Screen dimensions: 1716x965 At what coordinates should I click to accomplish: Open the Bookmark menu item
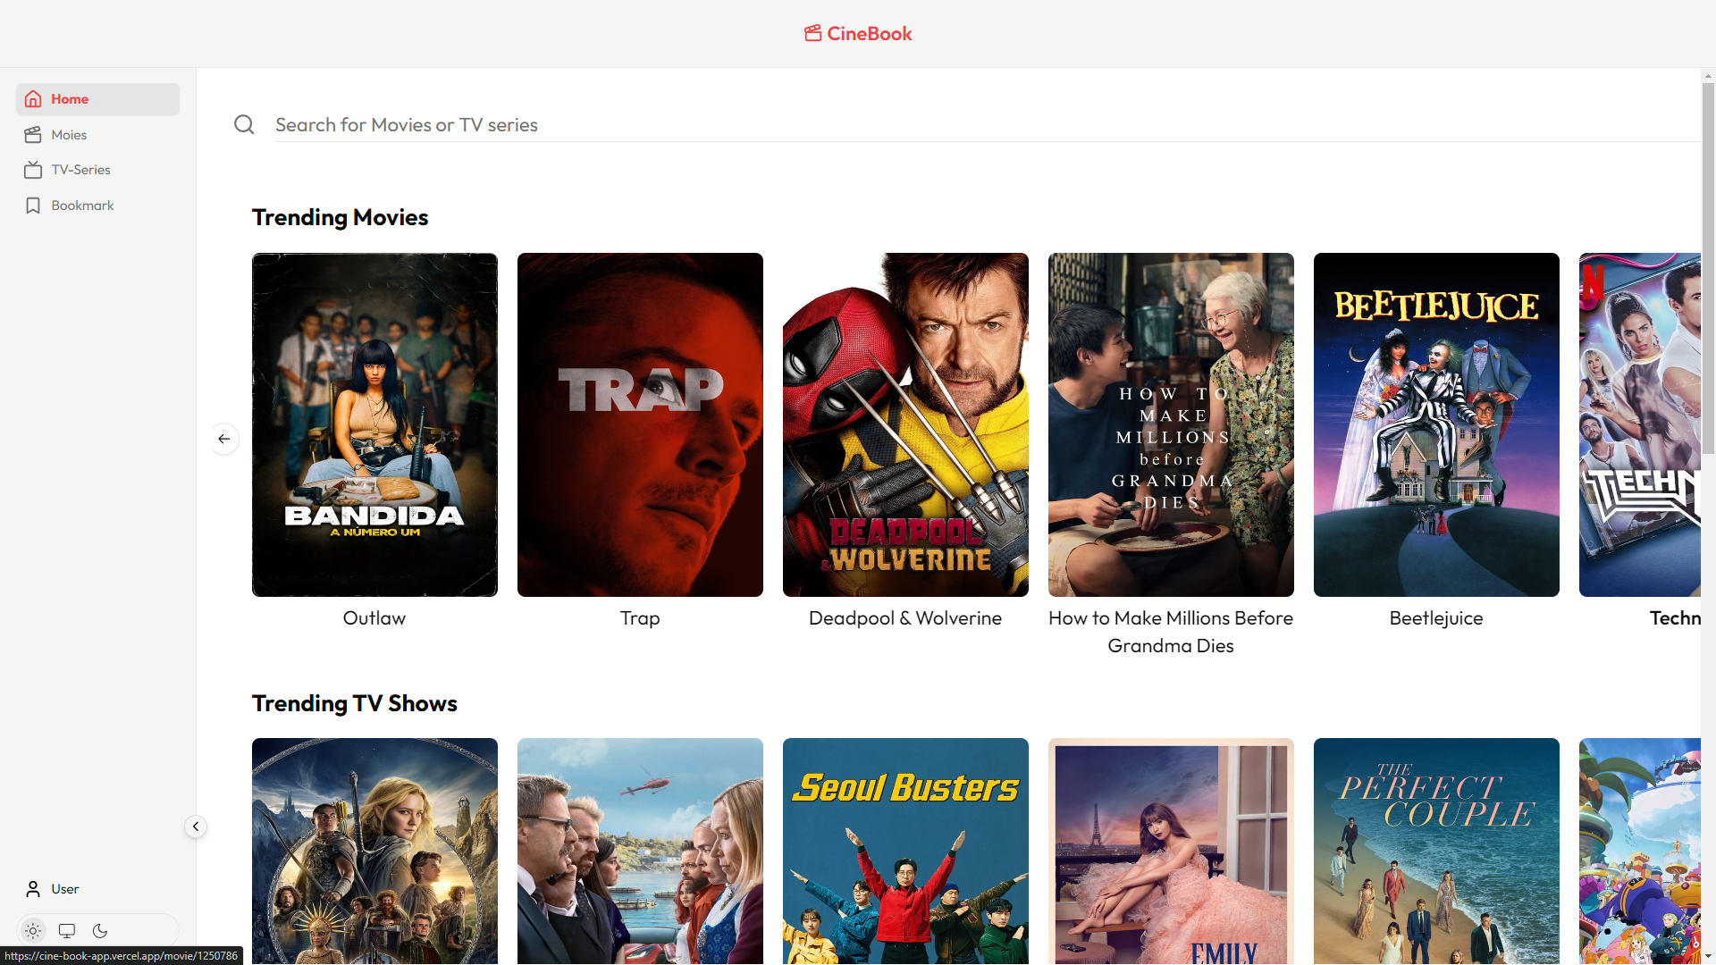click(x=82, y=206)
